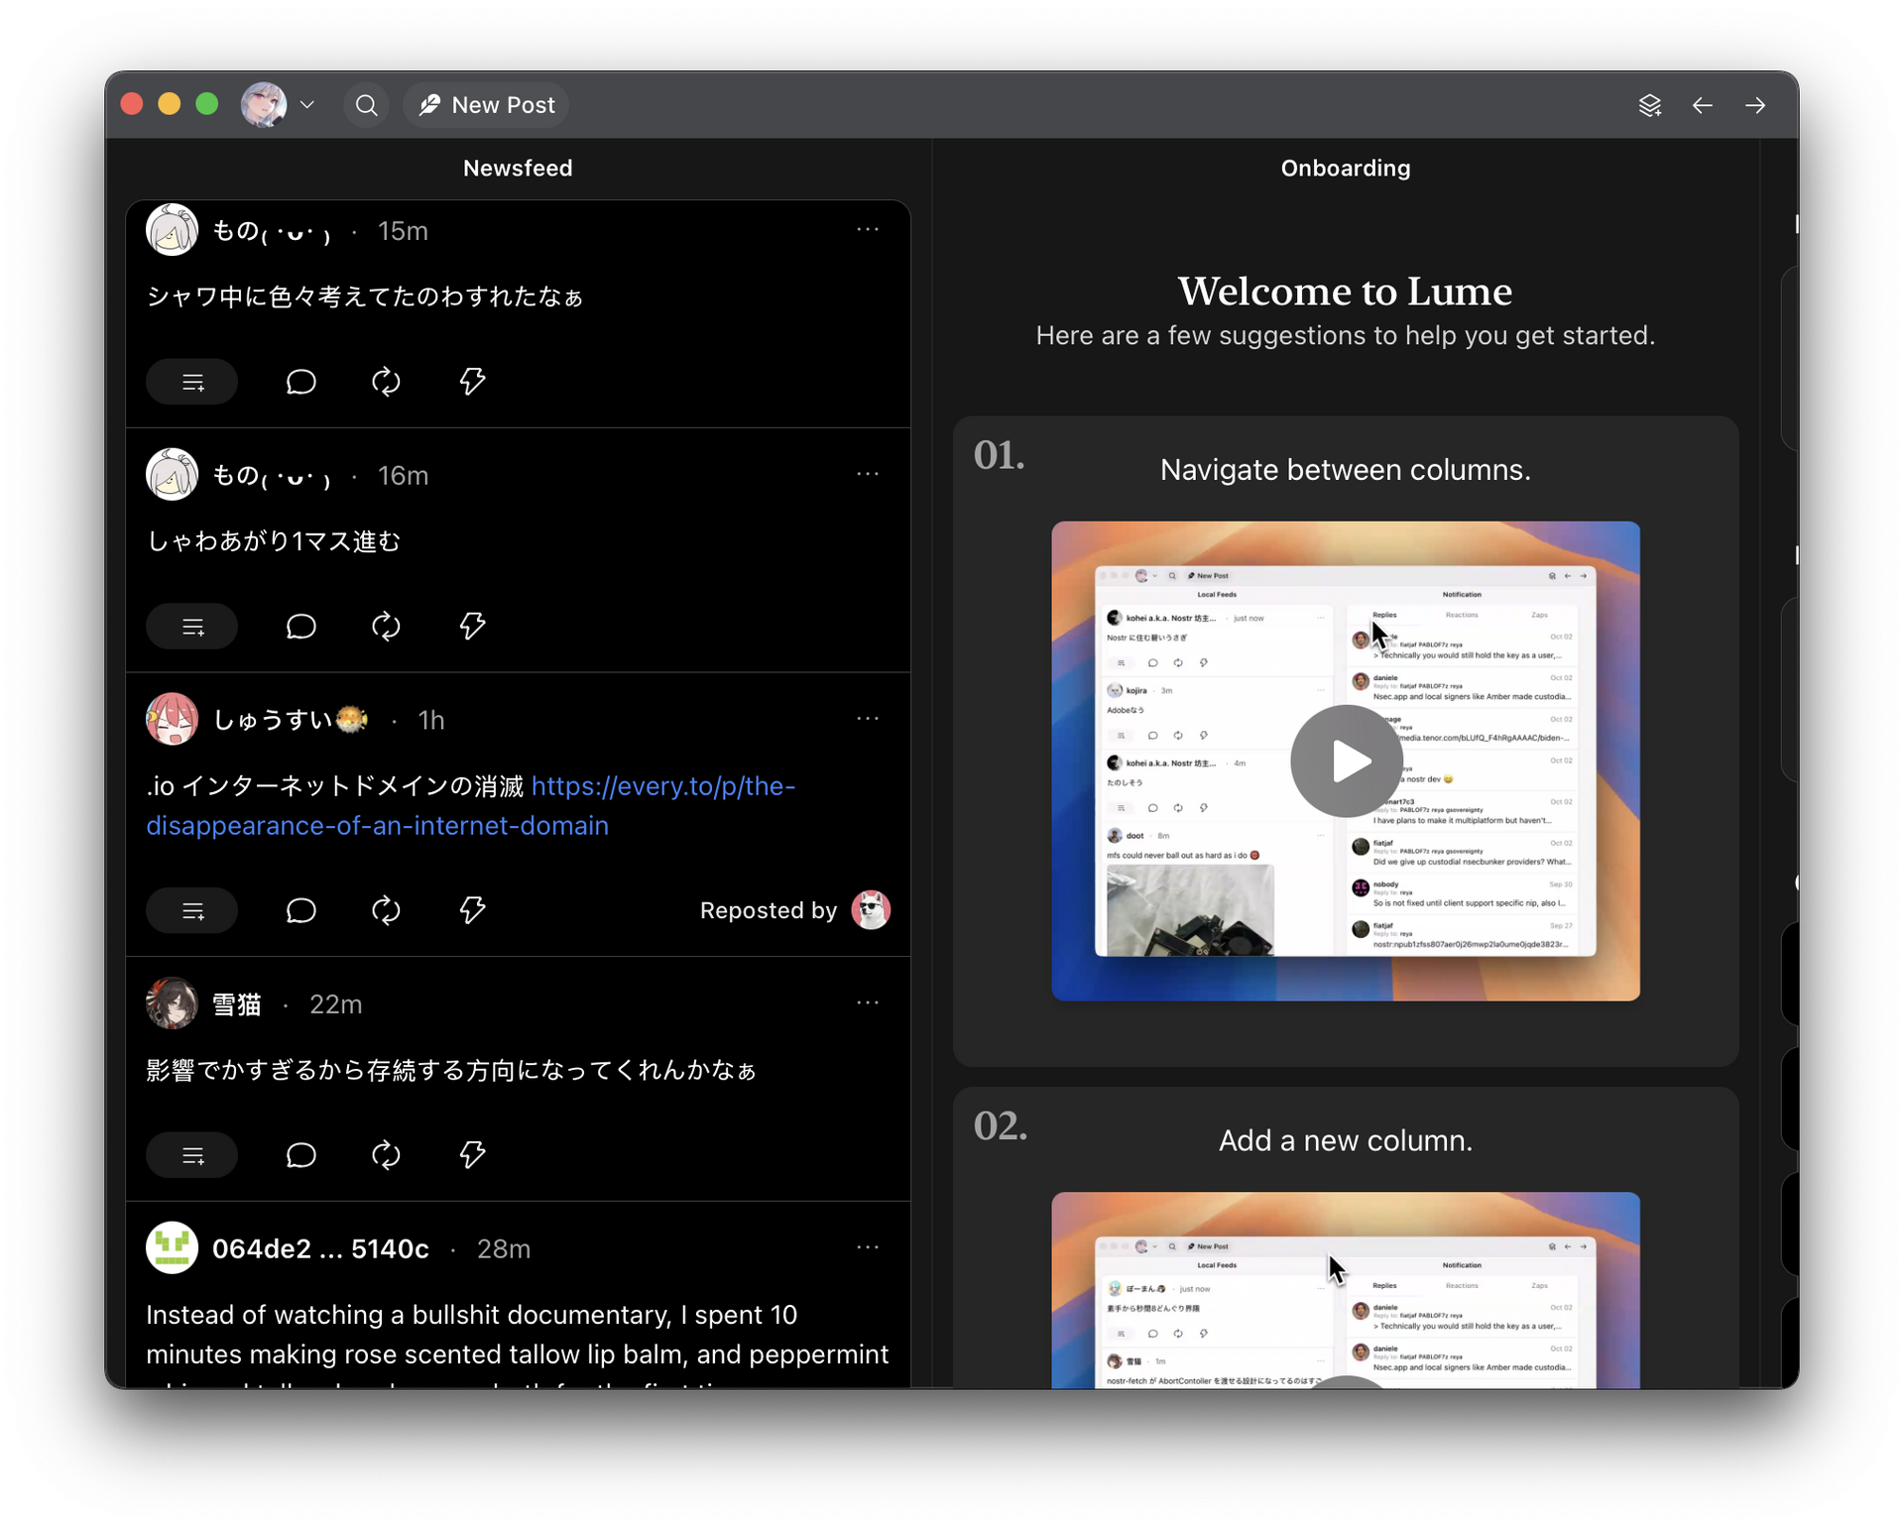Zap the 16m post

point(472,627)
